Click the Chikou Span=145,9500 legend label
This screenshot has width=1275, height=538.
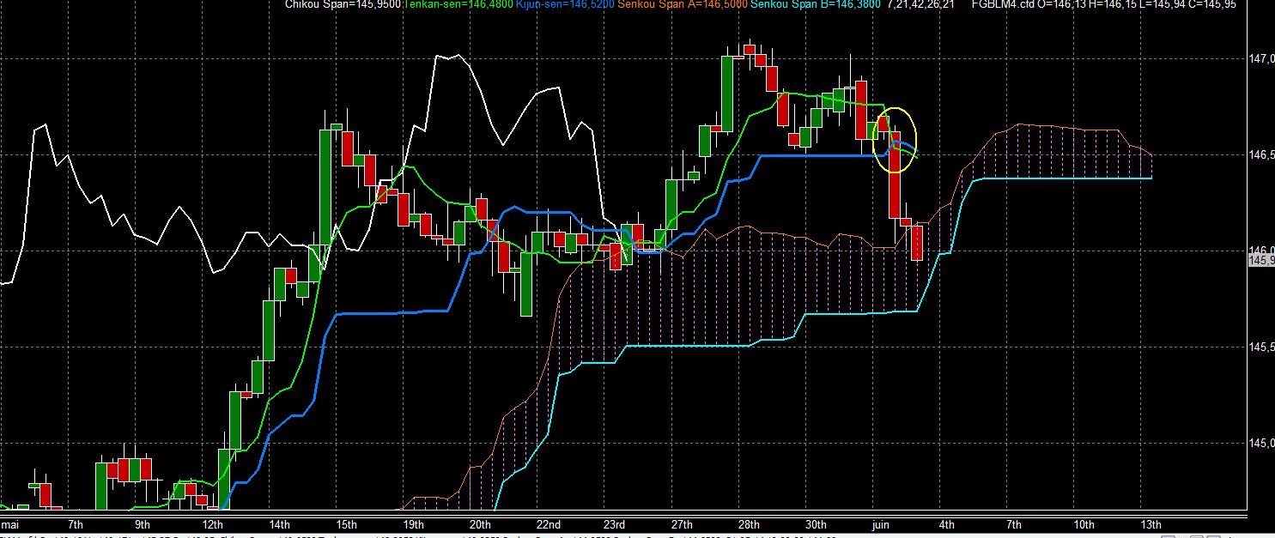pyautogui.click(x=342, y=4)
